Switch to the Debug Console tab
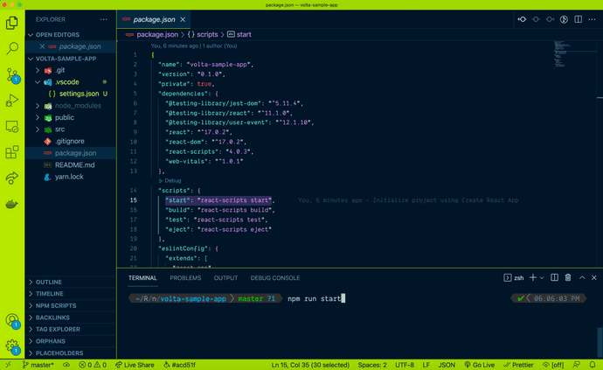Screen dimensions: 603x370 (275, 277)
